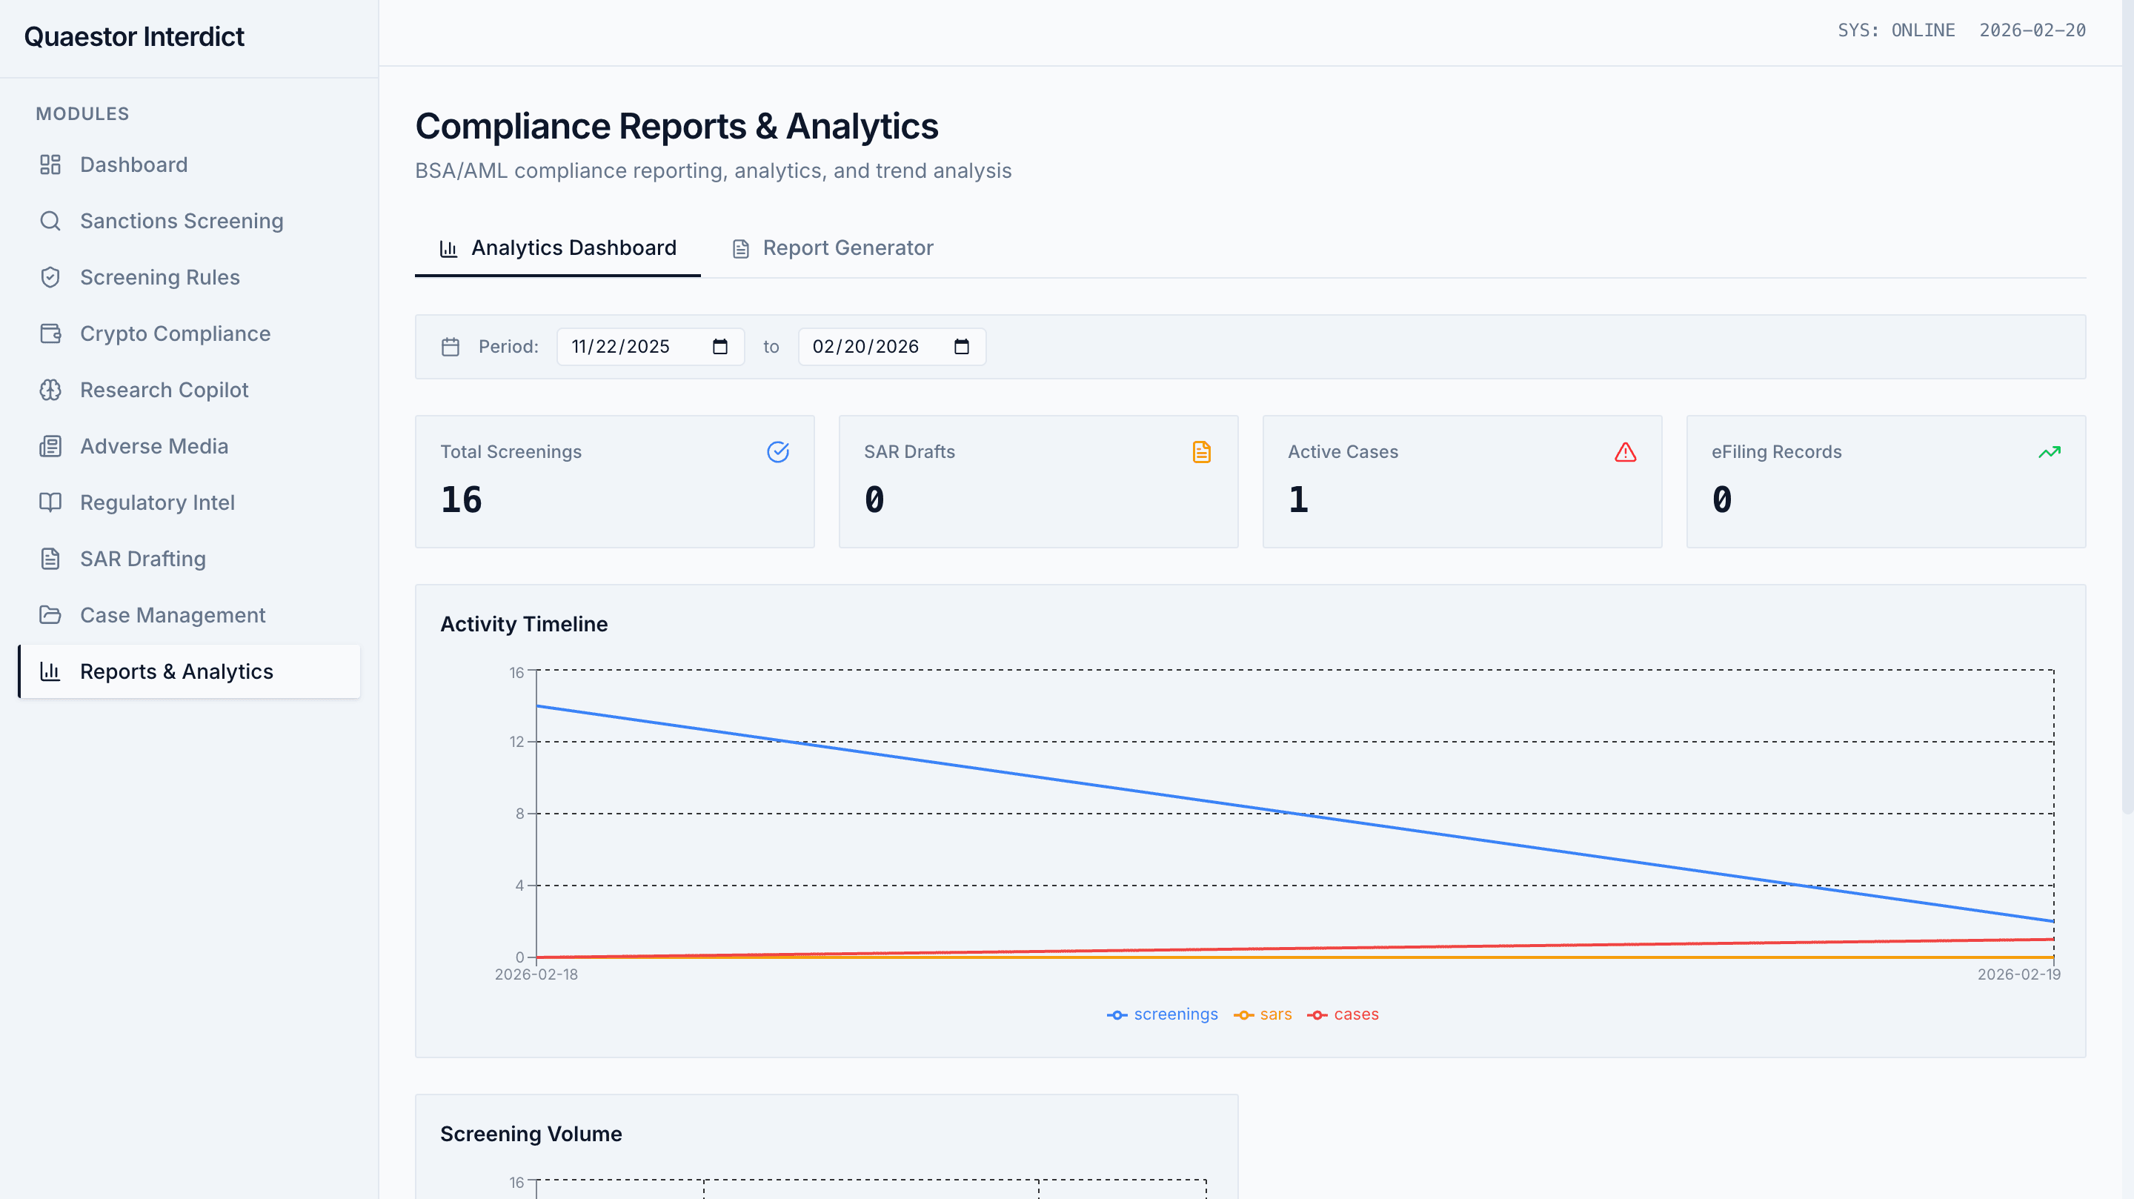Click the Regulatory Intel book icon
Screen dimensions: 2134x1199
point(50,503)
